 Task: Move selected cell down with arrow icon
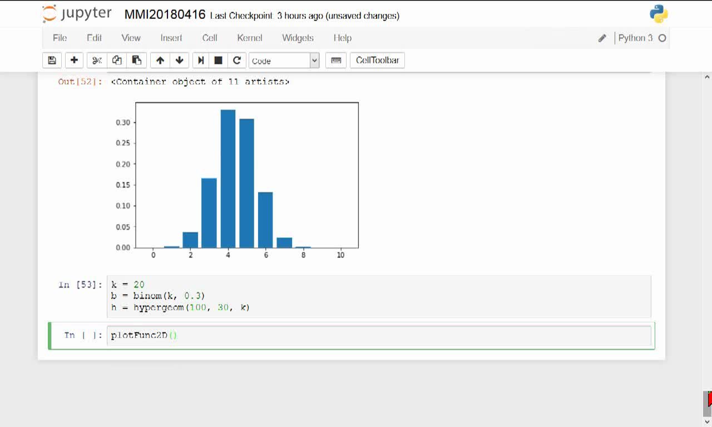(x=179, y=61)
